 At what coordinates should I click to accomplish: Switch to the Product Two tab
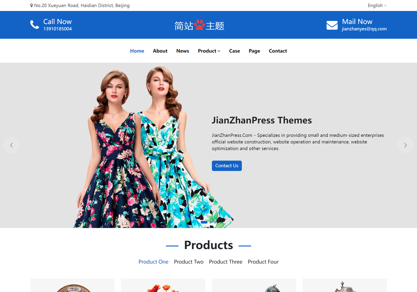click(x=188, y=262)
